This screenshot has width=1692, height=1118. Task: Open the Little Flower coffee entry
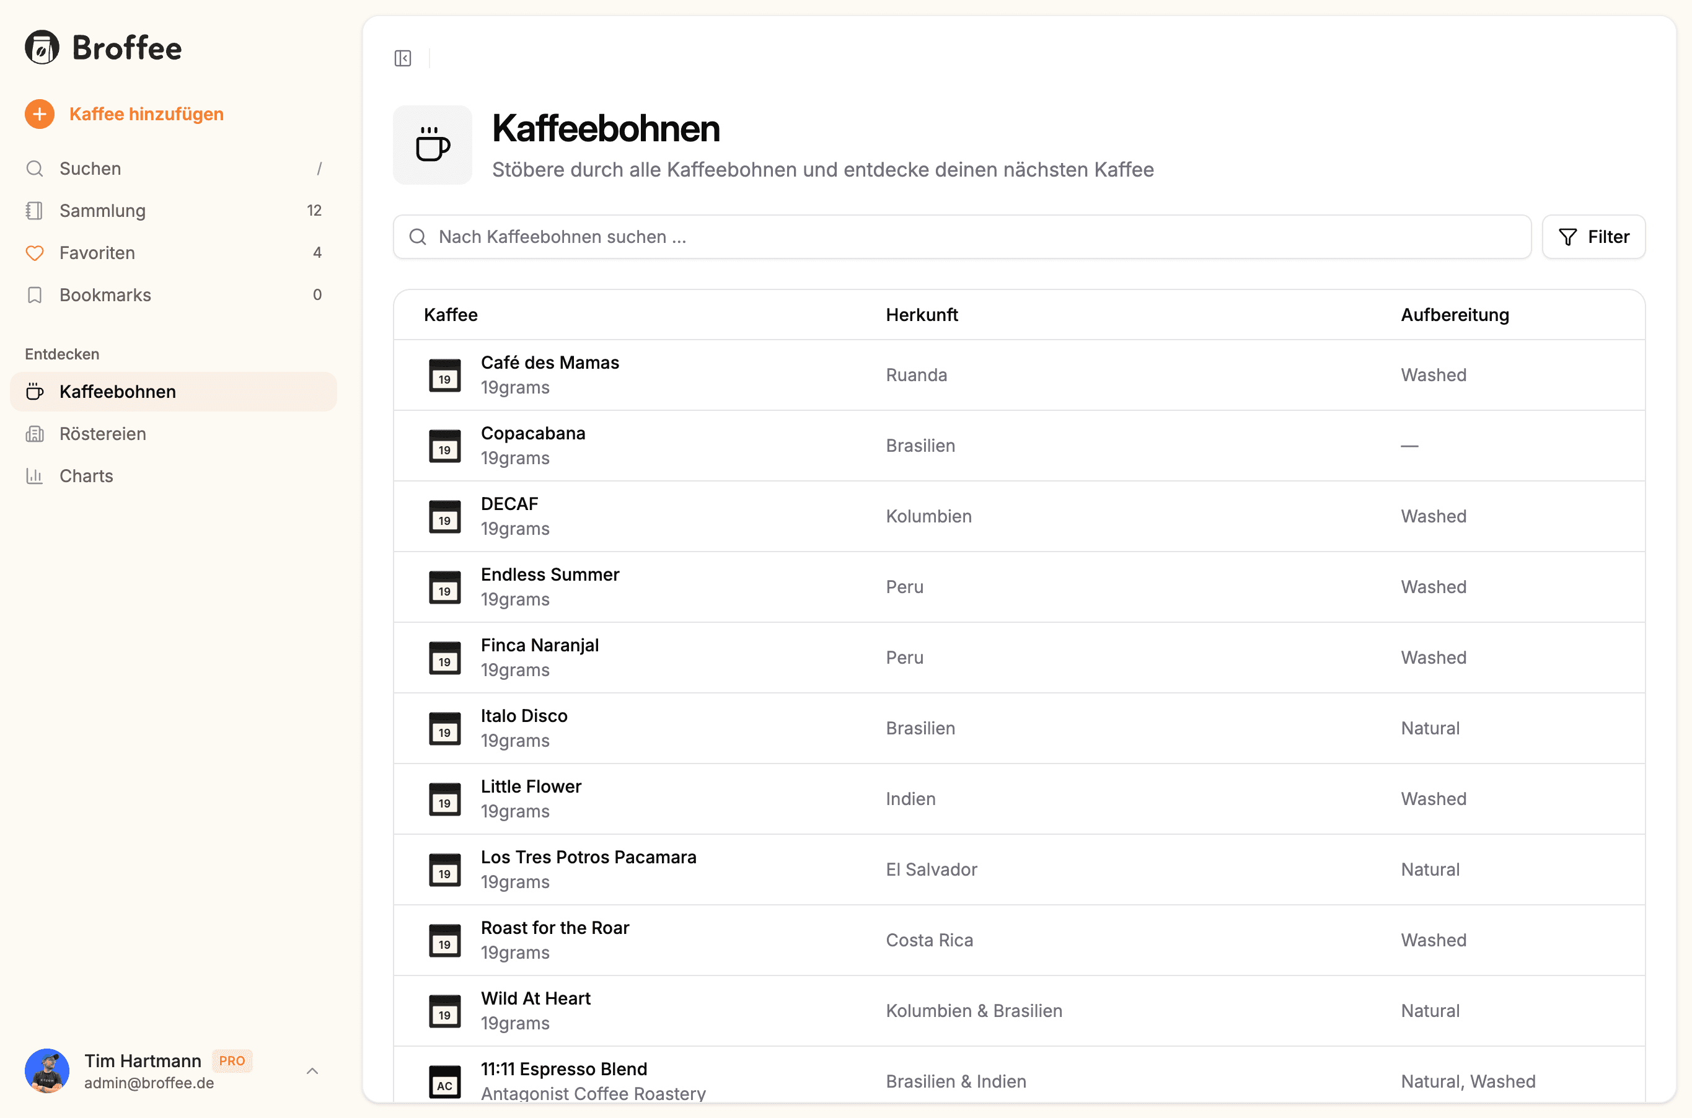tap(1019, 799)
